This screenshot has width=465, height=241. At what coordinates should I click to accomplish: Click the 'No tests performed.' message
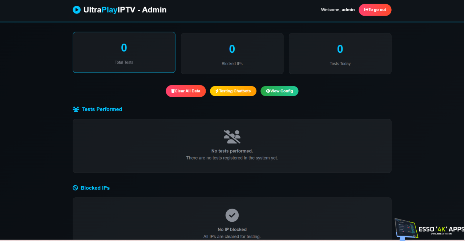(x=232, y=151)
